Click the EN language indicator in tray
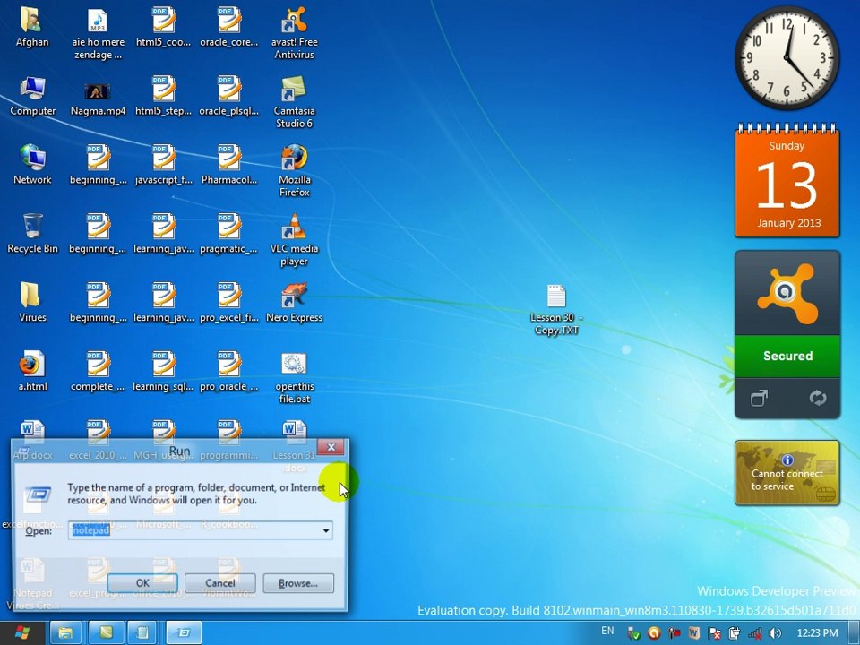Image resolution: width=860 pixels, height=645 pixels. point(607,631)
